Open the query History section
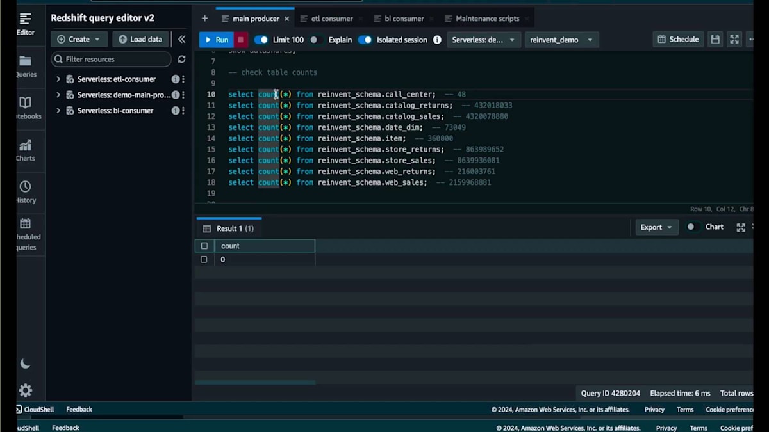769x432 pixels. pyautogui.click(x=26, y=192)
